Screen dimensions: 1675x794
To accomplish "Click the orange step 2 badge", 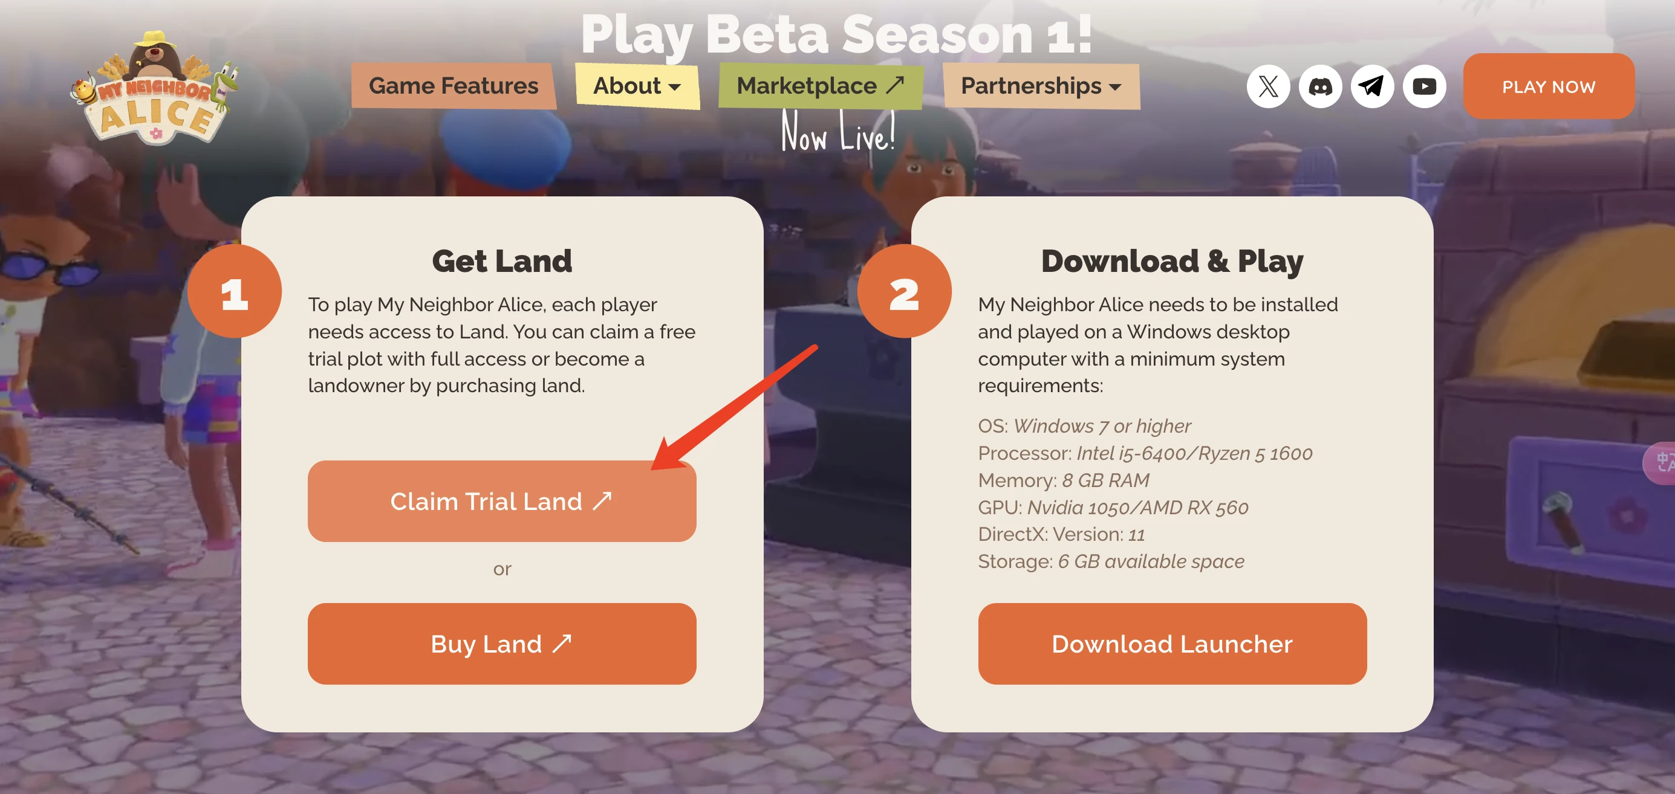I will (x=905, y=291).
